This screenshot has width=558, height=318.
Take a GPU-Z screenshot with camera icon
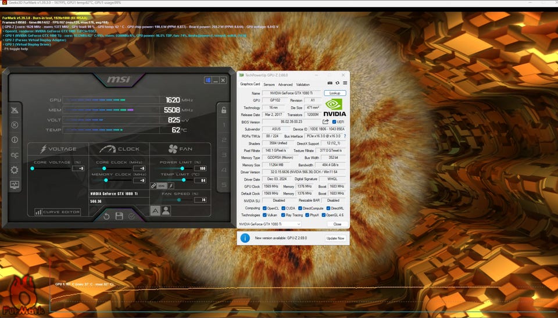coord(330,84)
